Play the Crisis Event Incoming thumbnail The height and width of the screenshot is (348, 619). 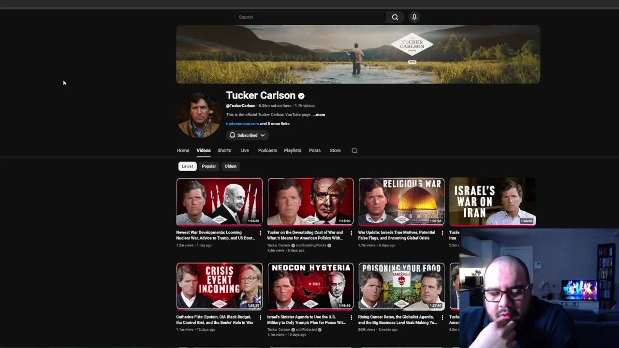point(220,286)
